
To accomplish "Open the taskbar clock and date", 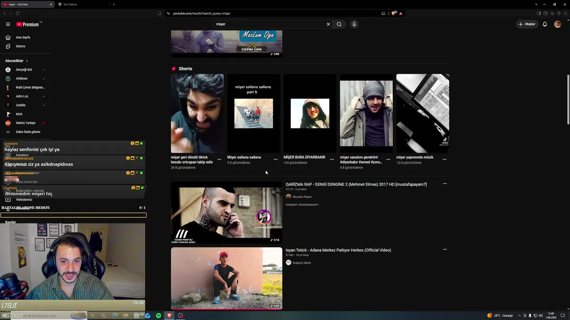I will pos(551,316).
